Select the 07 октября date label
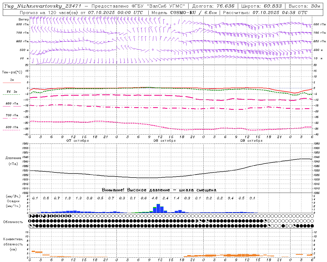This screenshot has width=327, height=262. click(x=78, y=141)
